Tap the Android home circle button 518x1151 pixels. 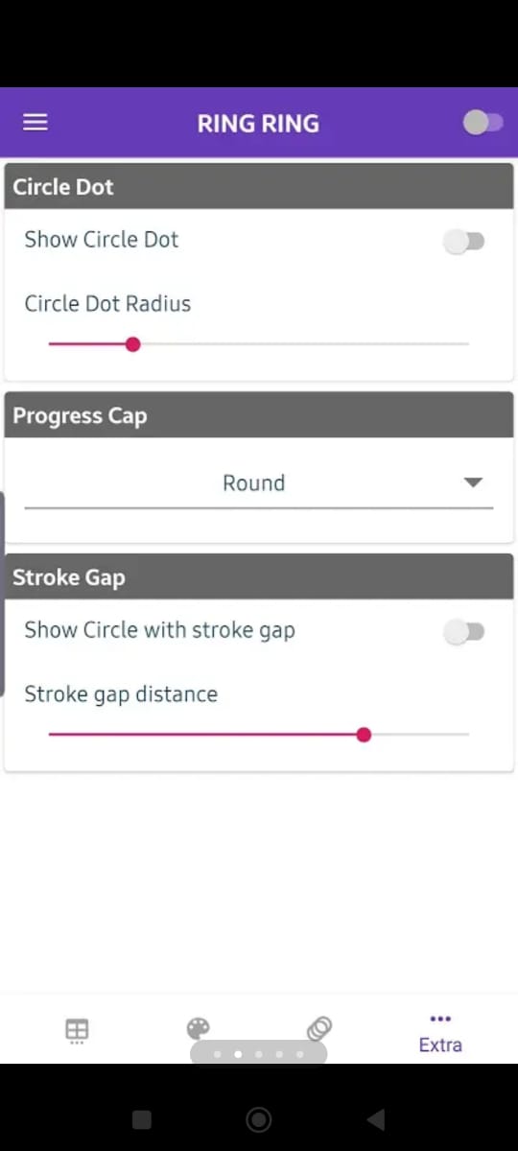click(258, 1119)
